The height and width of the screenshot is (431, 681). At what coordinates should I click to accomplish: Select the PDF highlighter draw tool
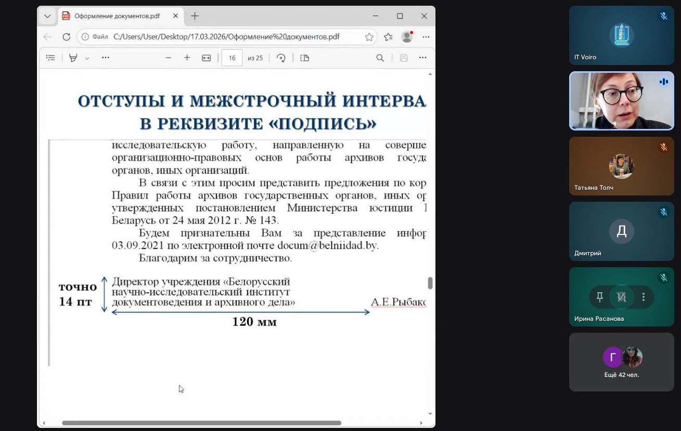tap(73, 58)
